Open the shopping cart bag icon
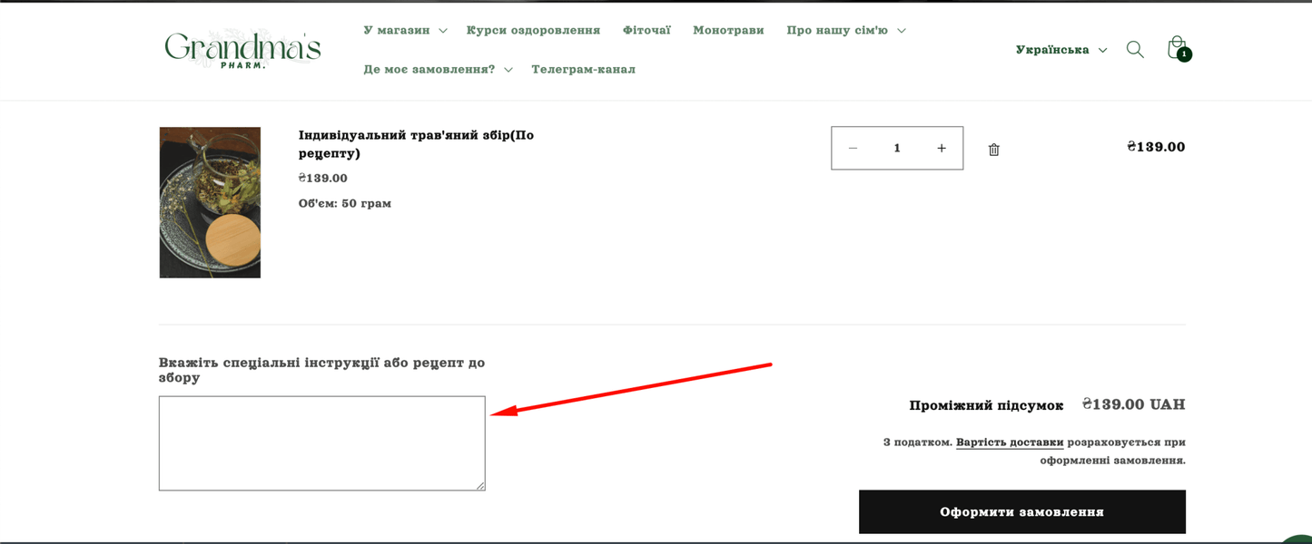The height and width of the screenshot is (544, 1312). [x=1177, y=48]
